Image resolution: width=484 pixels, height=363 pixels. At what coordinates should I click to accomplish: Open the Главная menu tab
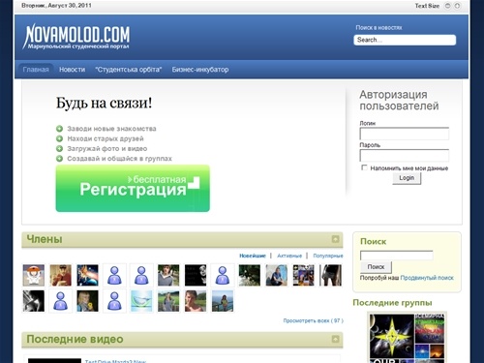36,70
